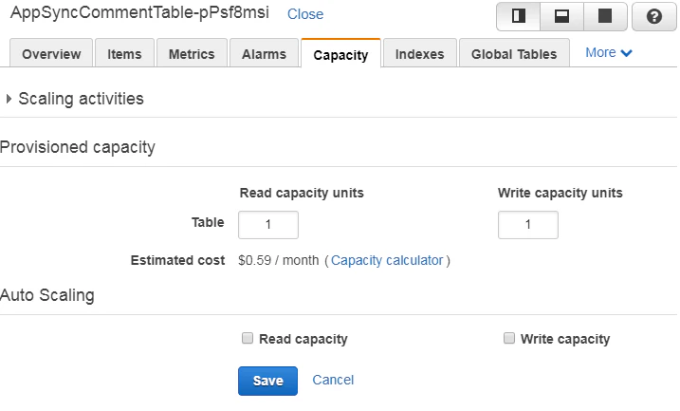
Task: Open the Capacity calculator link
Action: coord(387,260)
